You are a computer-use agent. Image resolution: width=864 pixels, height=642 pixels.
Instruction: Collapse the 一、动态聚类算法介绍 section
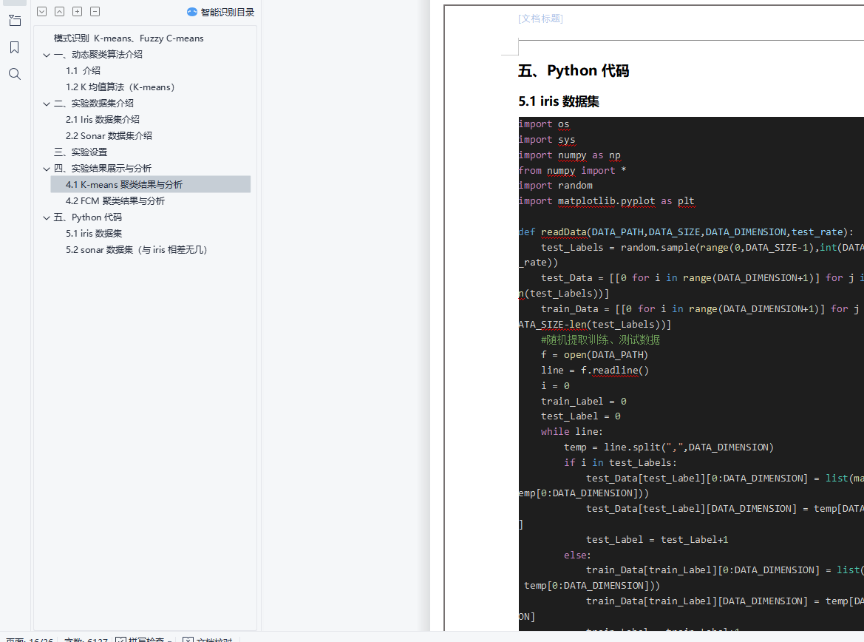pyautogui.click(x=47, y=55)
